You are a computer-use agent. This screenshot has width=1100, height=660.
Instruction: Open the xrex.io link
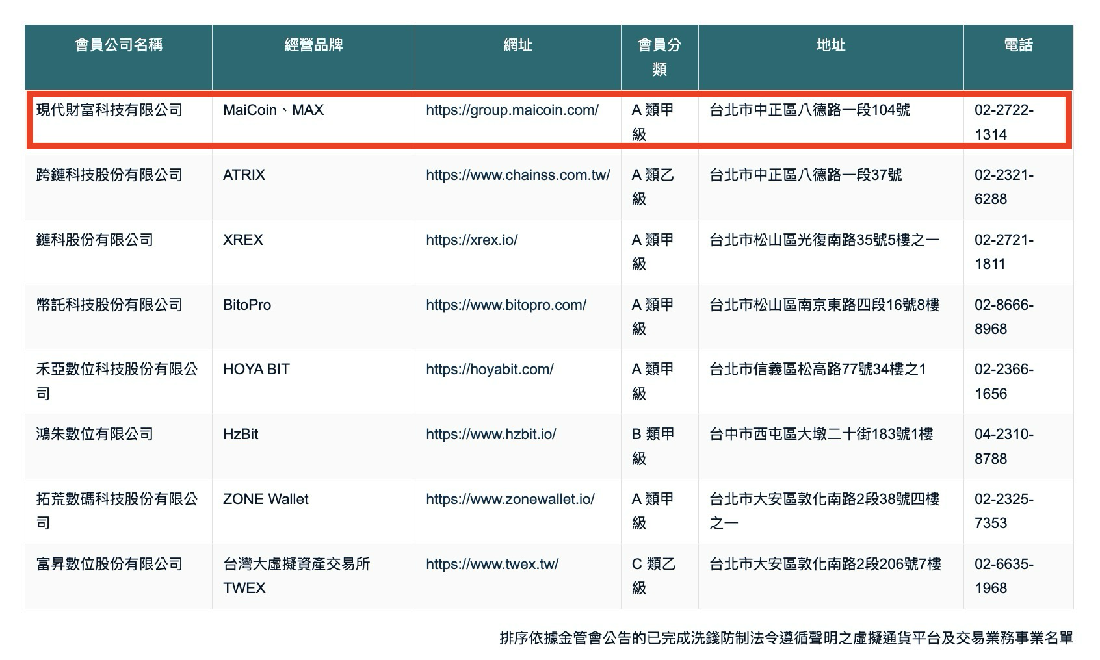[472, 240]
